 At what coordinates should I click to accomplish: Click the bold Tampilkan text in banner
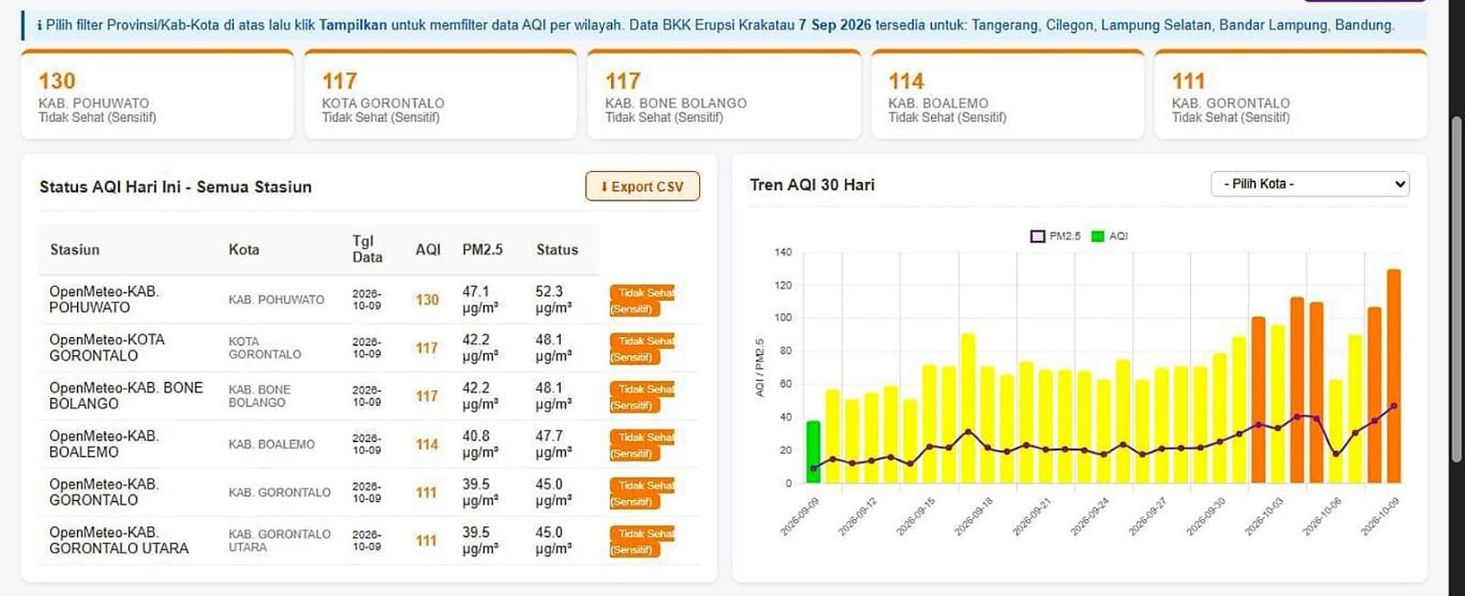coord(353,26)
